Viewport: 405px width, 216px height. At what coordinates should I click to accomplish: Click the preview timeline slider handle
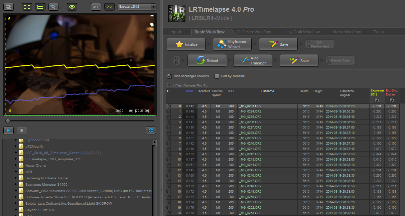pos(8,121)
